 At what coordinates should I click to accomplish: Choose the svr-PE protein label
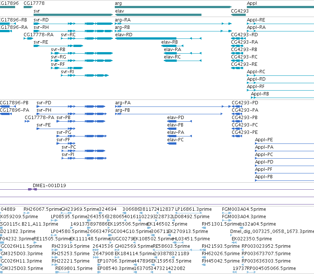point(44,125)
